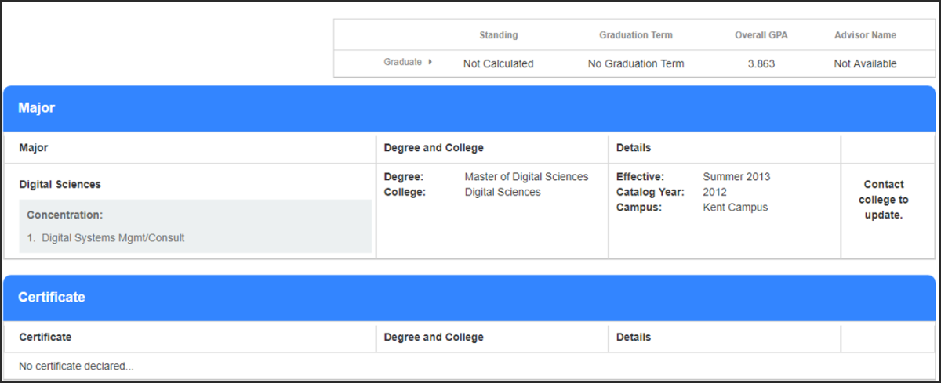Click the blue Major section header
The image size is (941, 383).
click(x=470, y=108)
